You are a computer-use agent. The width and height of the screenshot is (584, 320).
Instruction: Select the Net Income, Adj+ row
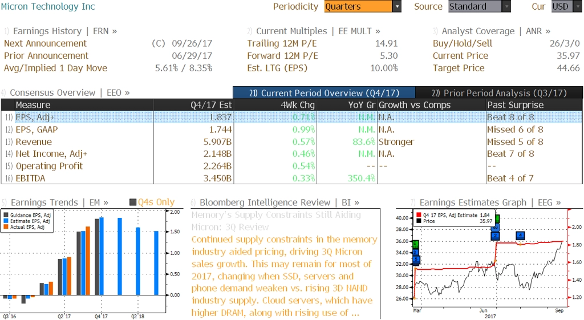291,153
